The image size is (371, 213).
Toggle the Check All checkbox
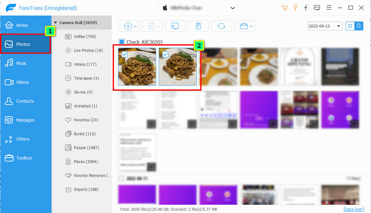(122, 41)
